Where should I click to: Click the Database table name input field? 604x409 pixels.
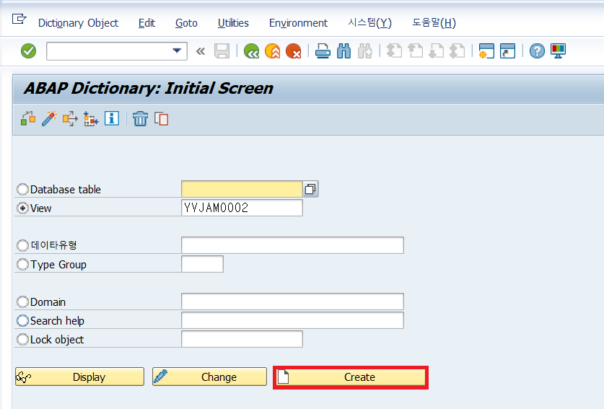pyautogui.click(x=242, y=189)
